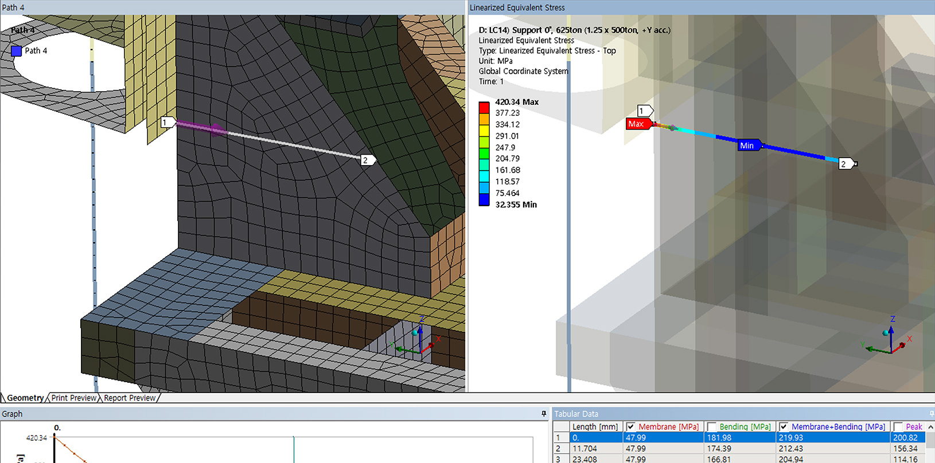Click the Tabular Data panel title

point(576,414)
